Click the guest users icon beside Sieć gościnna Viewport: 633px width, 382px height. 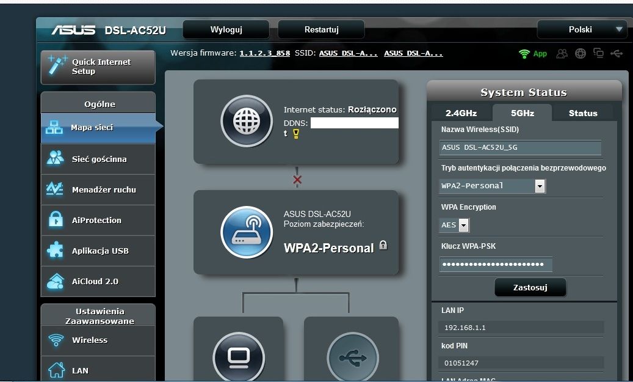[55, 158]
